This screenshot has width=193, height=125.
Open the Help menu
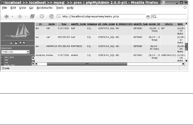[70, 8]
